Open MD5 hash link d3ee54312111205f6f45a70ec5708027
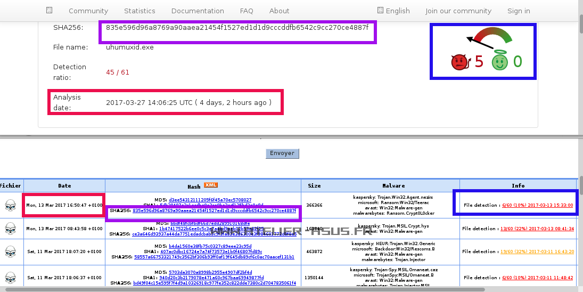The width and height of the screenshot is (583, 292). [210, 200]
